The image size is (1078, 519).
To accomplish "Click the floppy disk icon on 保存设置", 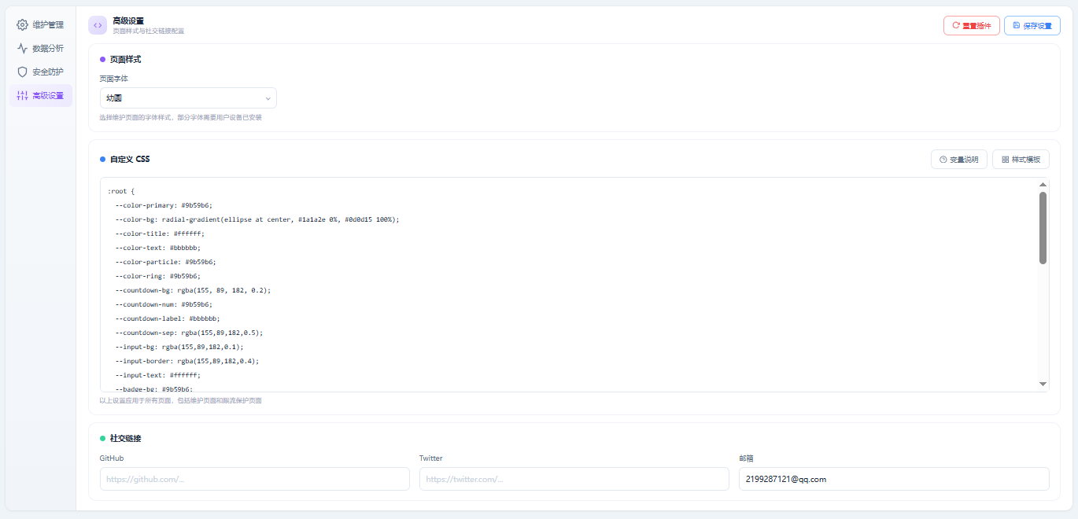I will click(1017, 25).
